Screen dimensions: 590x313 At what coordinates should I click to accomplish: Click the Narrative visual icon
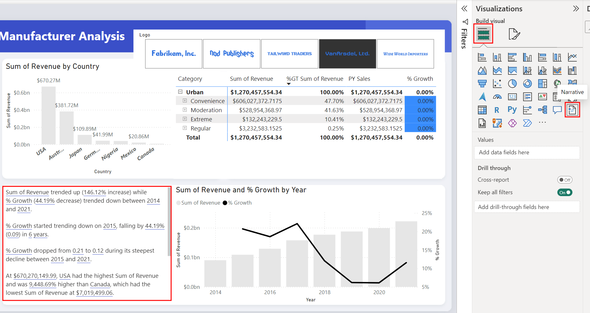click(572, 110)
